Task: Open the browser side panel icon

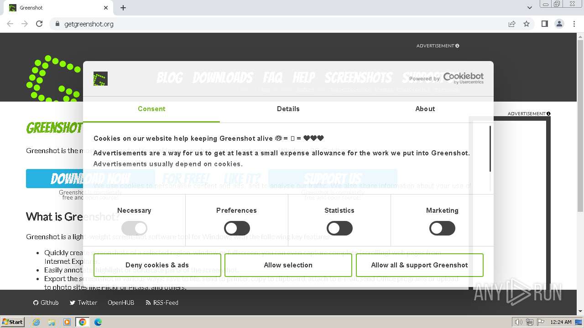Action: [545, 24]
